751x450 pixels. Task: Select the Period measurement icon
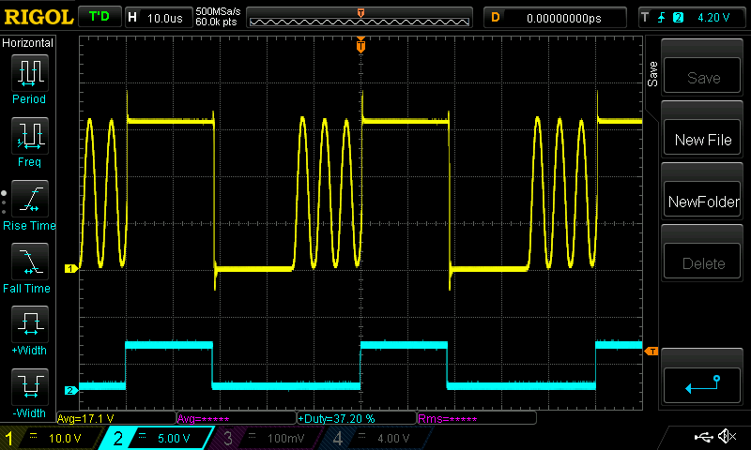click(x=29, y=72)
